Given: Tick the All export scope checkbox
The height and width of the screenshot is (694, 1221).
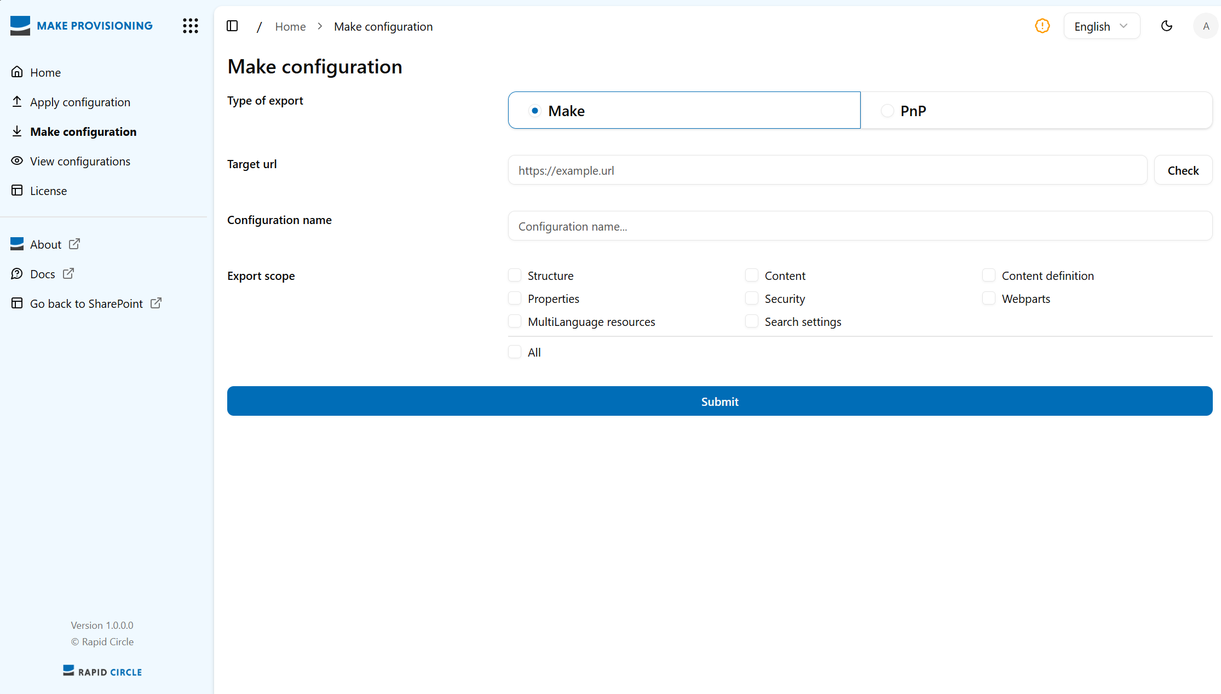Looking at the screenshot, I should click(x=515, y=352).
